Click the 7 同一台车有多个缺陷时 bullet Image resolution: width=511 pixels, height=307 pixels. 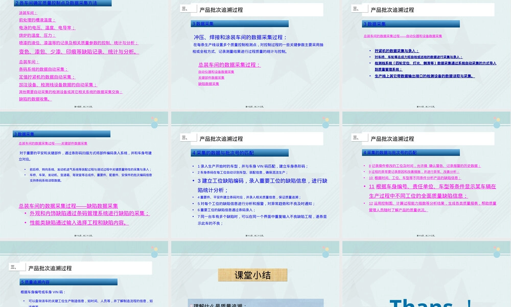coord(262,220)
